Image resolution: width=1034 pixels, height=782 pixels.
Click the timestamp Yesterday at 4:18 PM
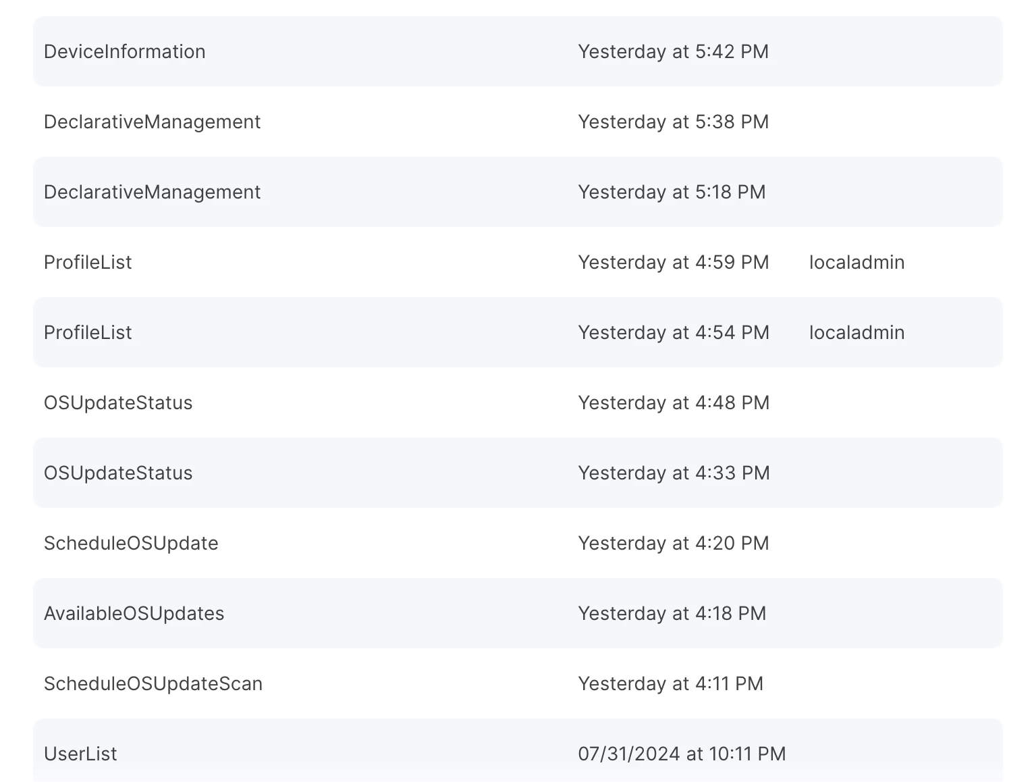[x=672, y=613]
